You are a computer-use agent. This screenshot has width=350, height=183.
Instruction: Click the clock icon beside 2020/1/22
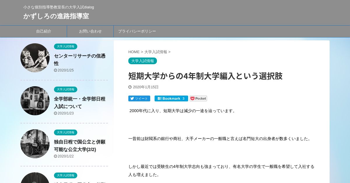click(55, 156)
